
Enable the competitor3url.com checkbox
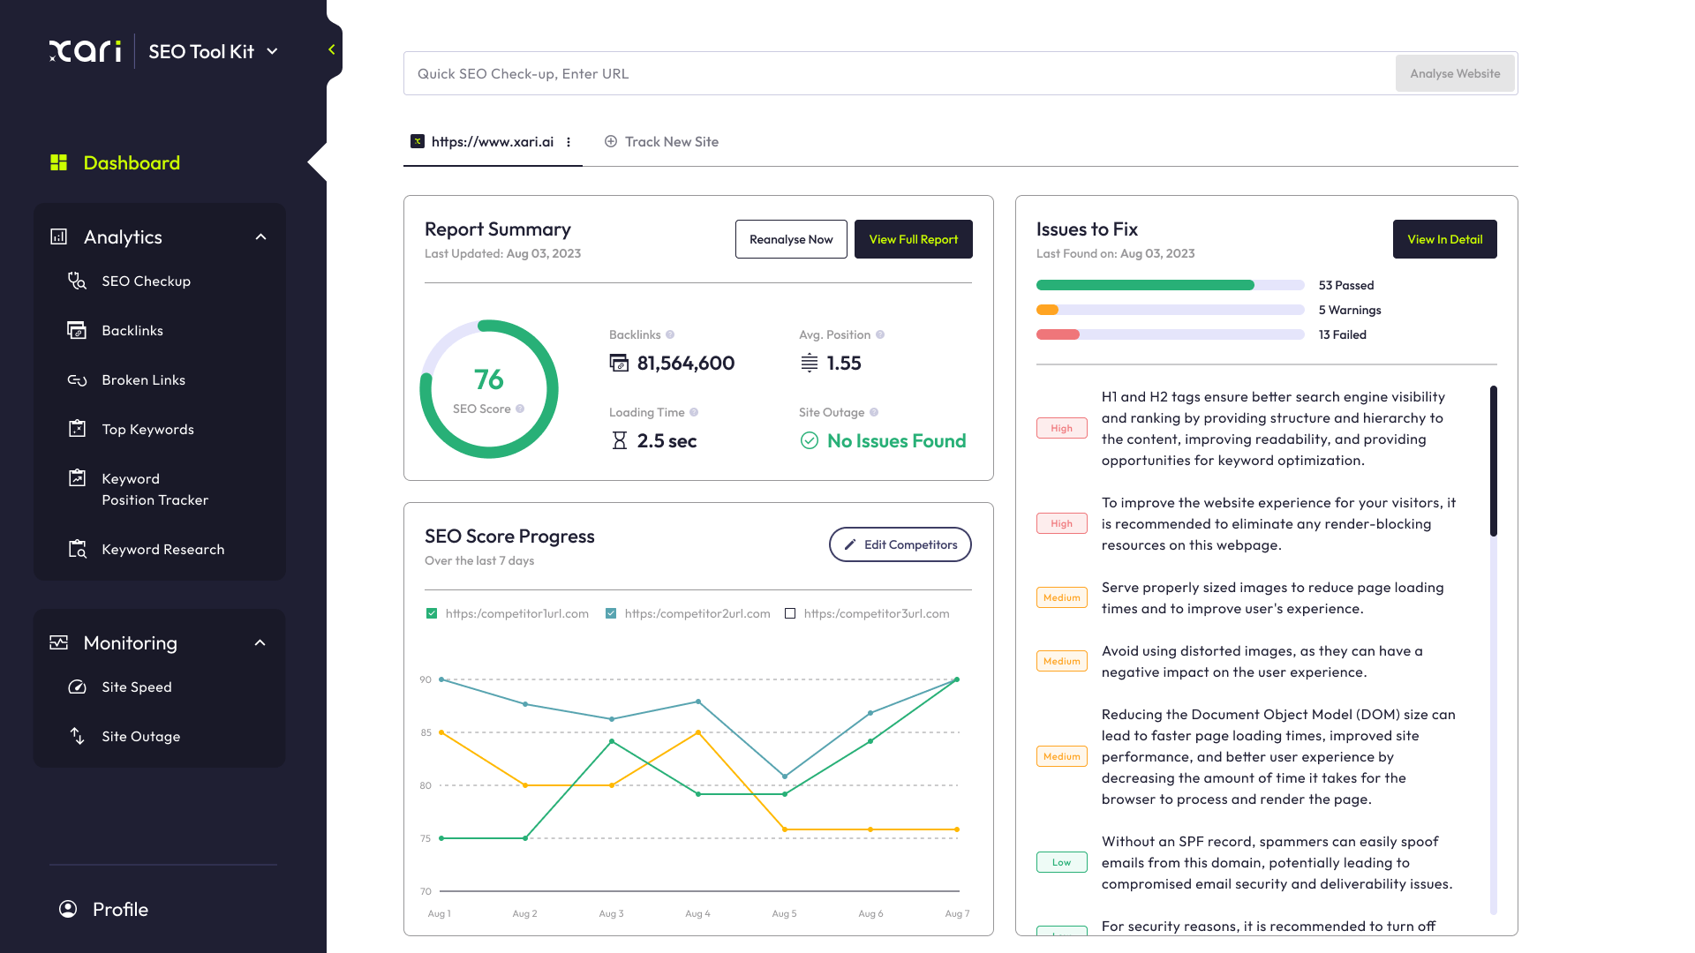(790, 613)
